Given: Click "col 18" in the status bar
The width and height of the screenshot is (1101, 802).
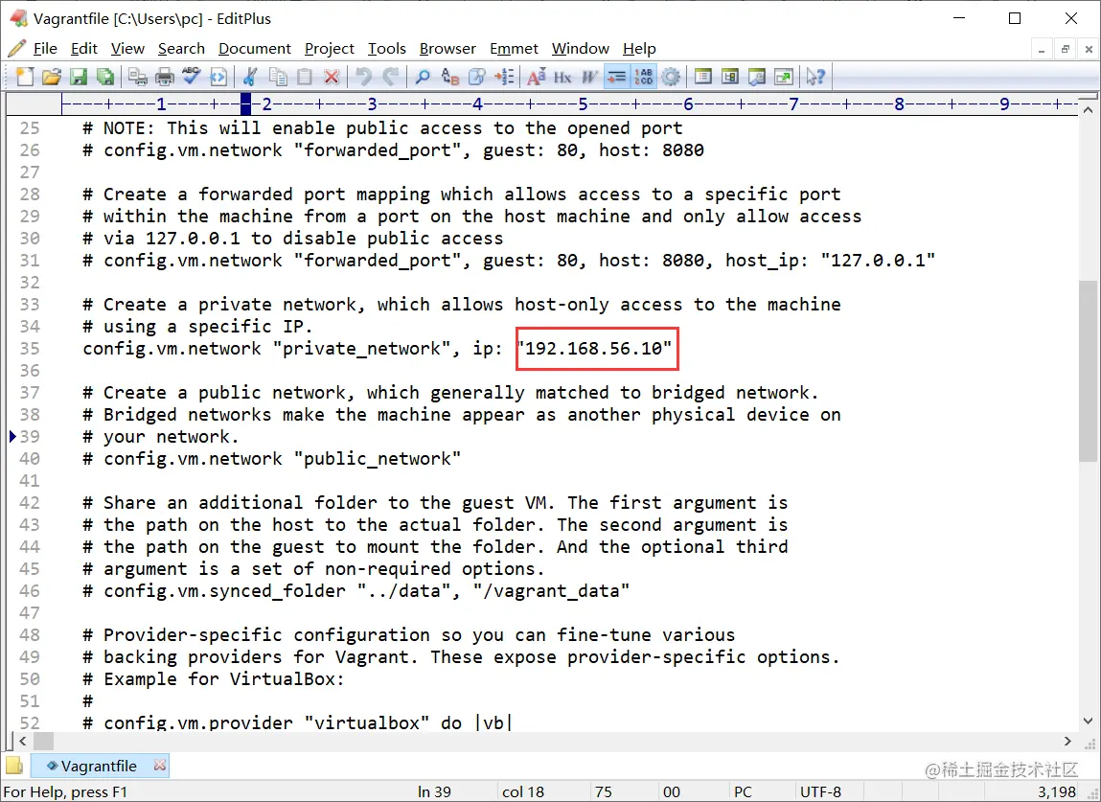Looking at the screenshot, I should (x=523, y=792).
